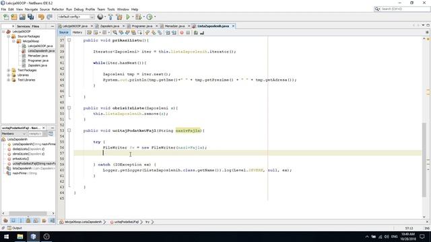Click the Source editor view button
The width and height of the screenshot is (431, 242).
tap(63, 32)
